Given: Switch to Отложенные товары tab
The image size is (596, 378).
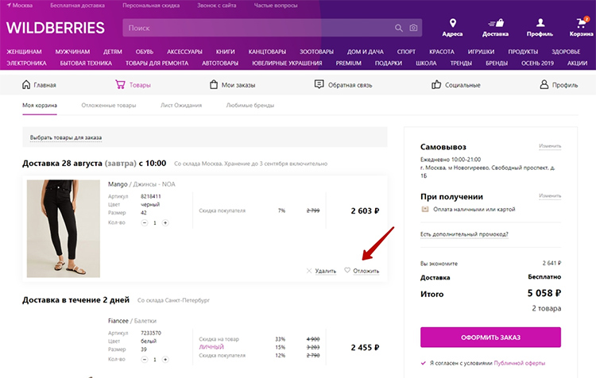Looking at the screenshot, I should pyautogui.click(x=109, y=105).
